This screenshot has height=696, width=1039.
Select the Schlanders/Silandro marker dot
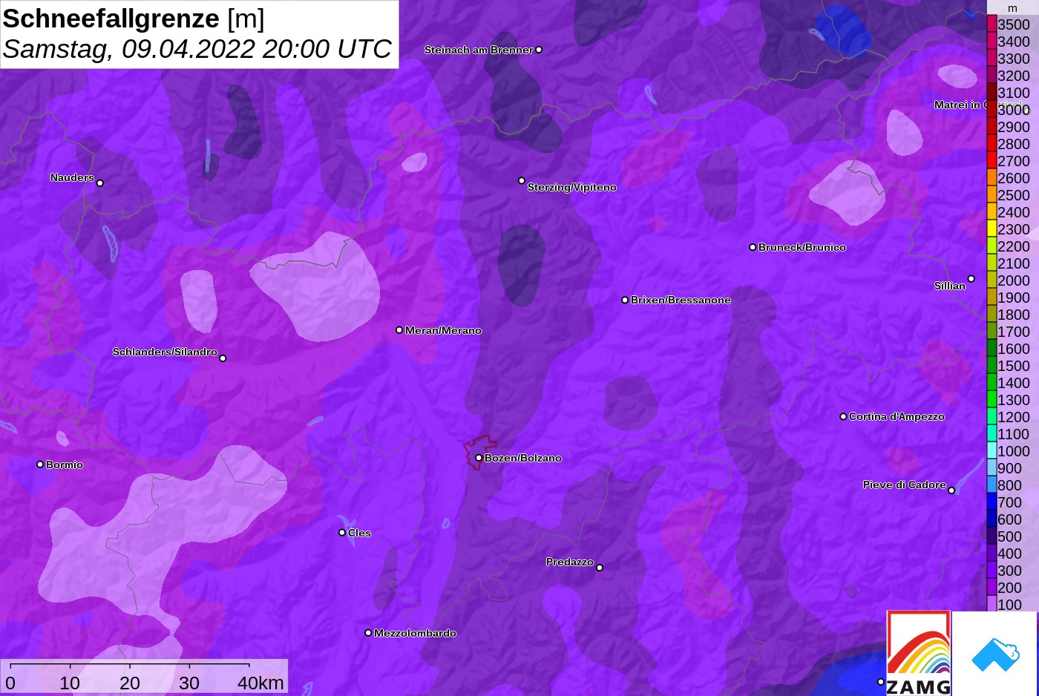pos(223,358)
